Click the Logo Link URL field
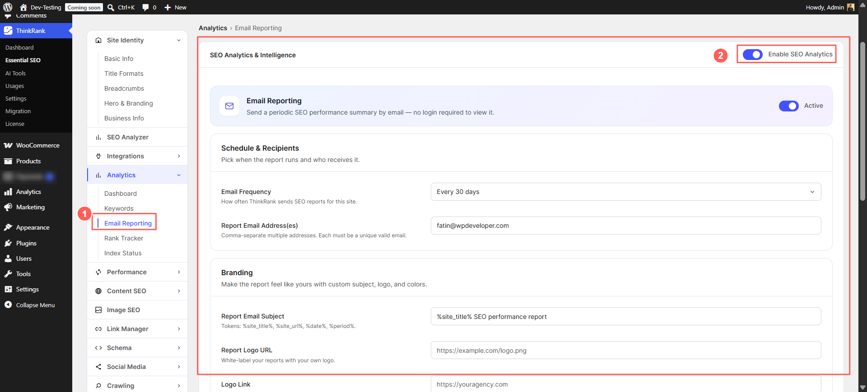 (626, 384)
